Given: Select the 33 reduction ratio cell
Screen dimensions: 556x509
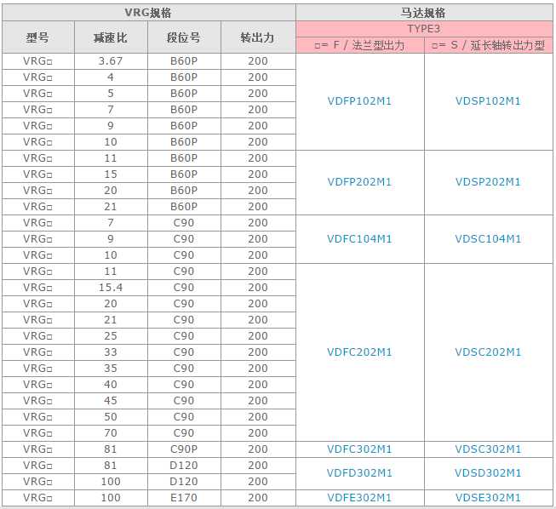Looking at the screenshot, I should click(x=111, y=352).
